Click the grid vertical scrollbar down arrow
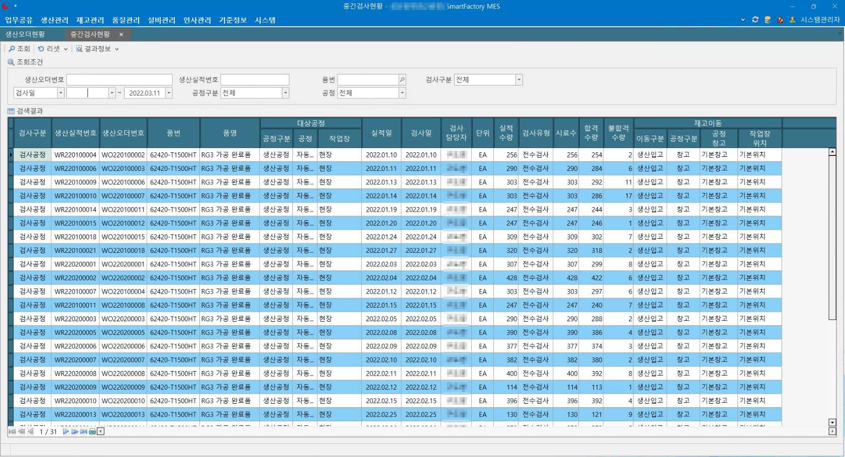 pos(832,423)
